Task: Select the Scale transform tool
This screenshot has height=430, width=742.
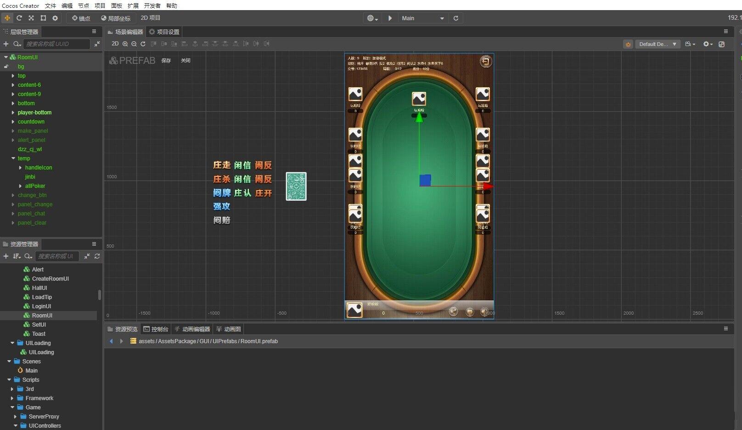Action: [31, 18]
